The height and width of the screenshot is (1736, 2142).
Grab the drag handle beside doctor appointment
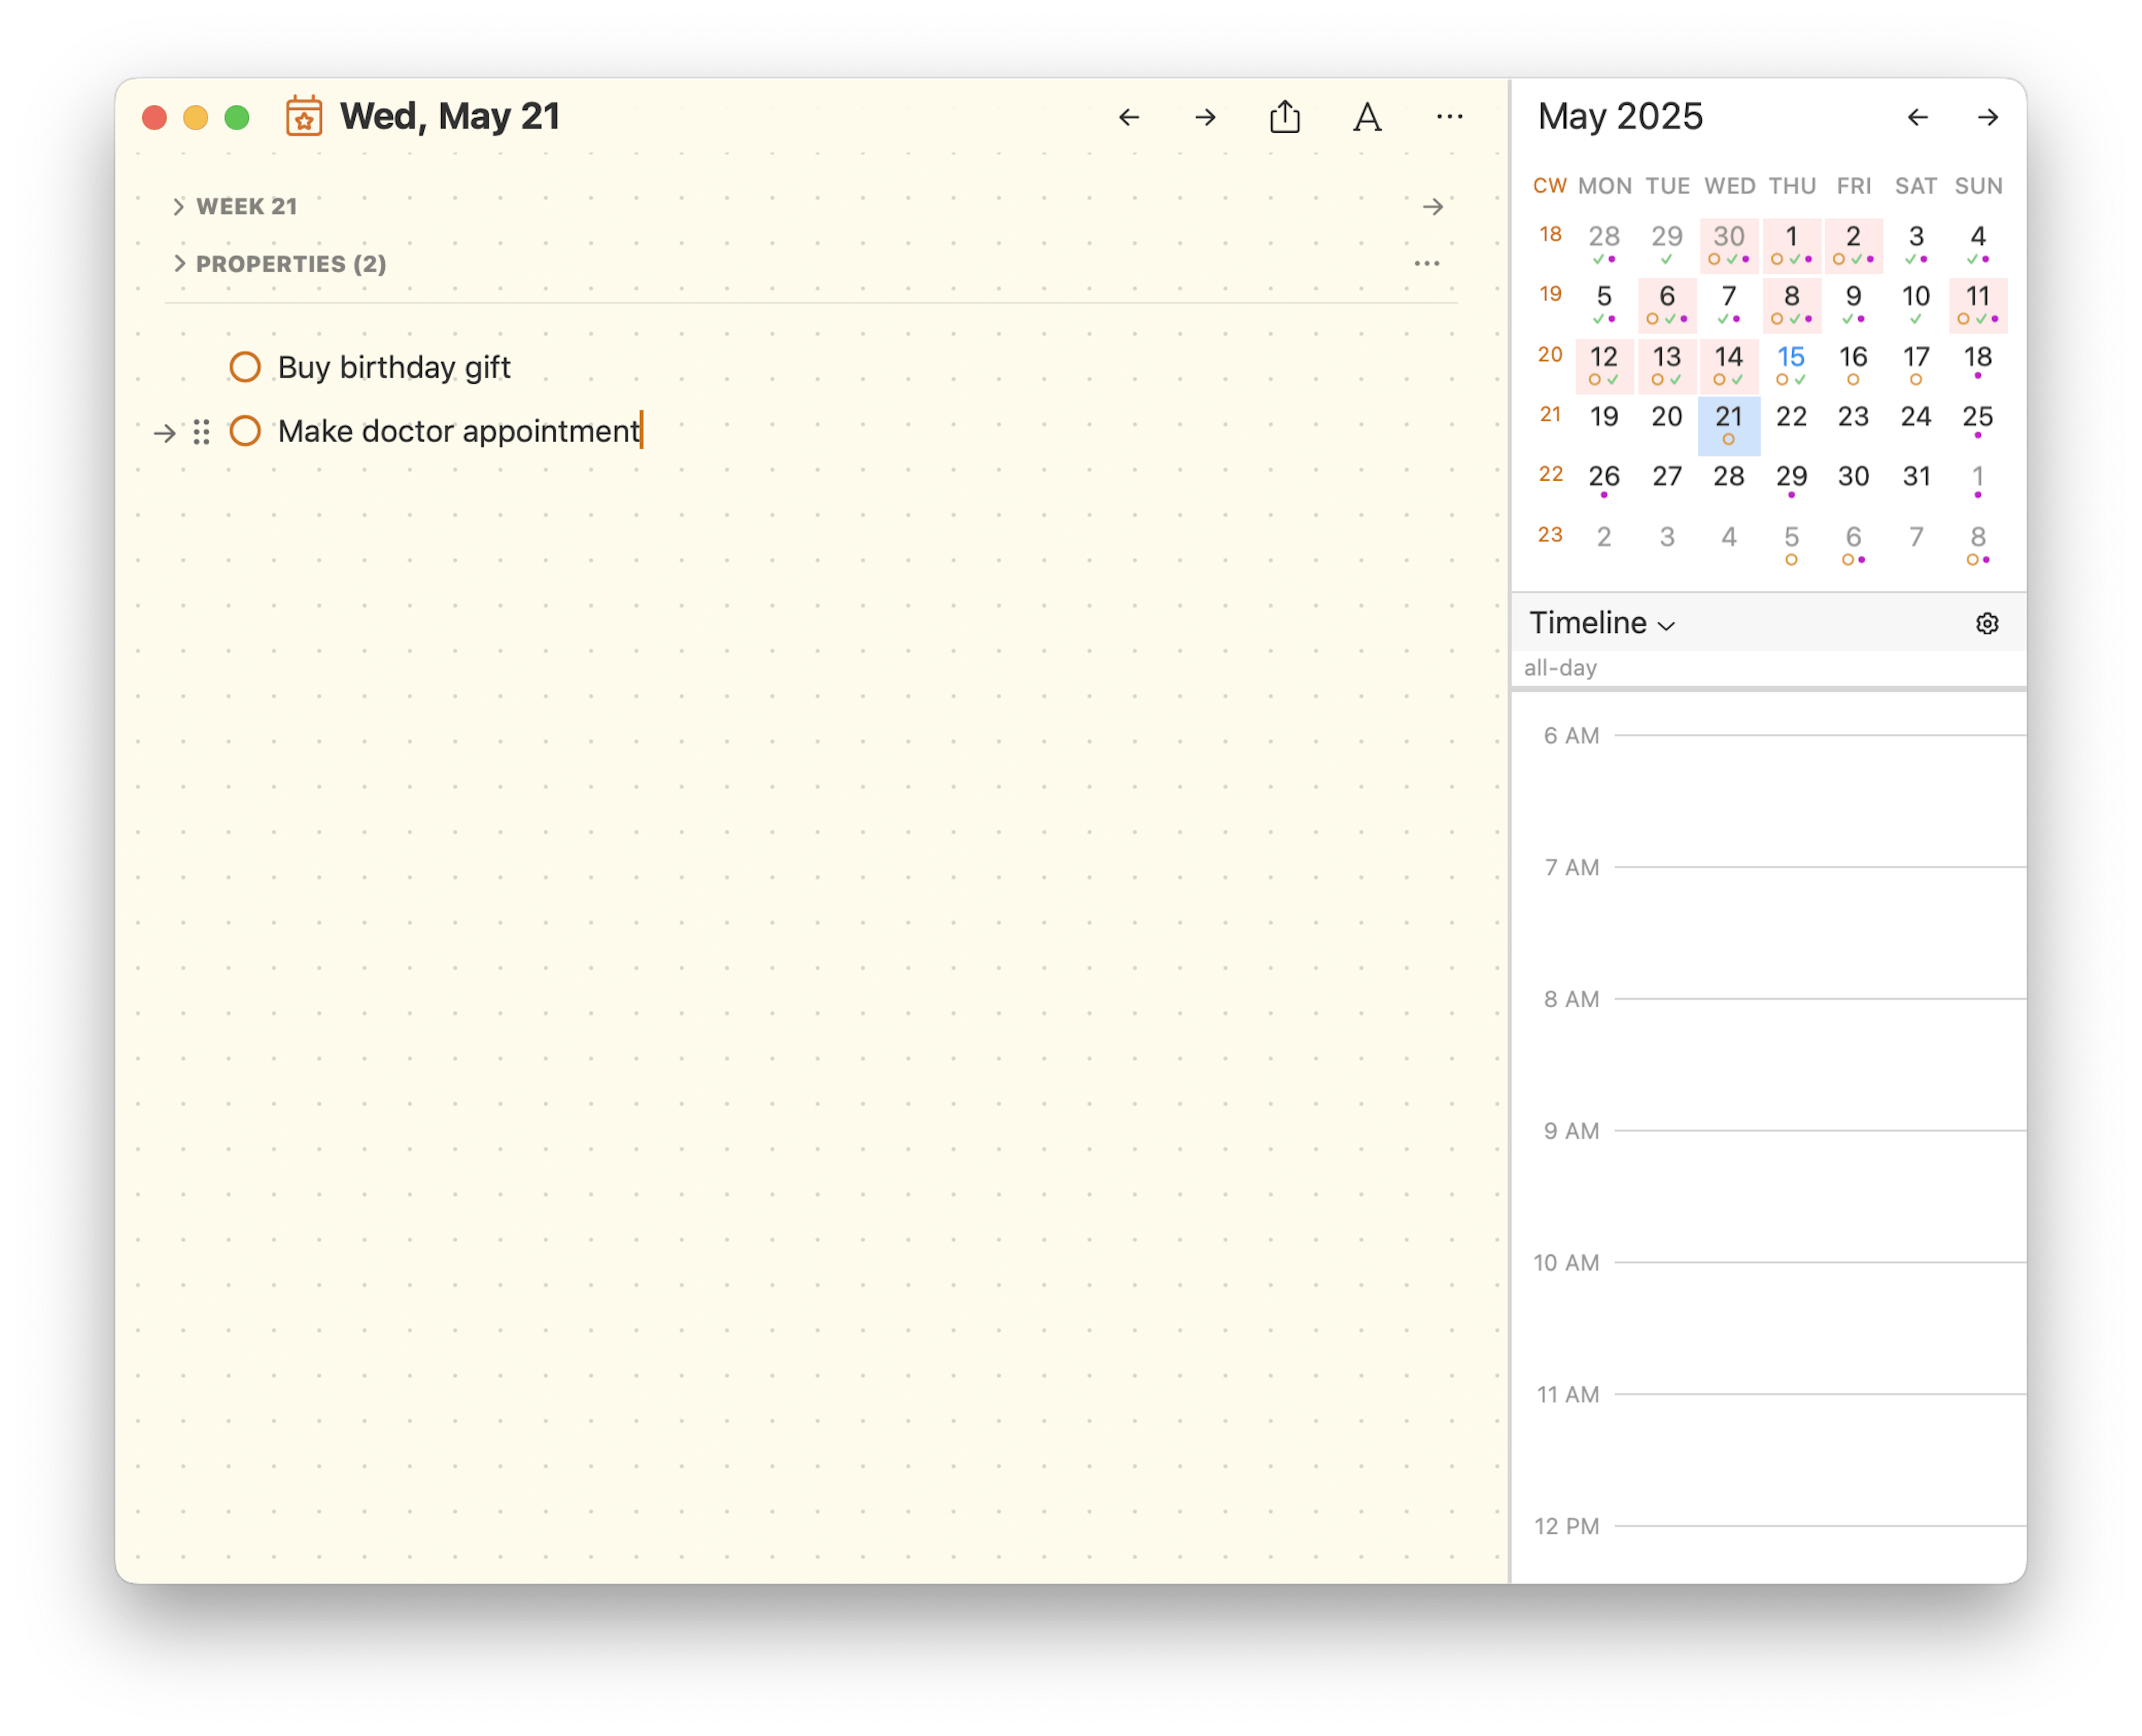201,432
